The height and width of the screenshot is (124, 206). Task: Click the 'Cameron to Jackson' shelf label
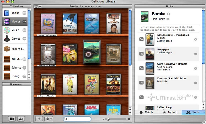(46, 66)
